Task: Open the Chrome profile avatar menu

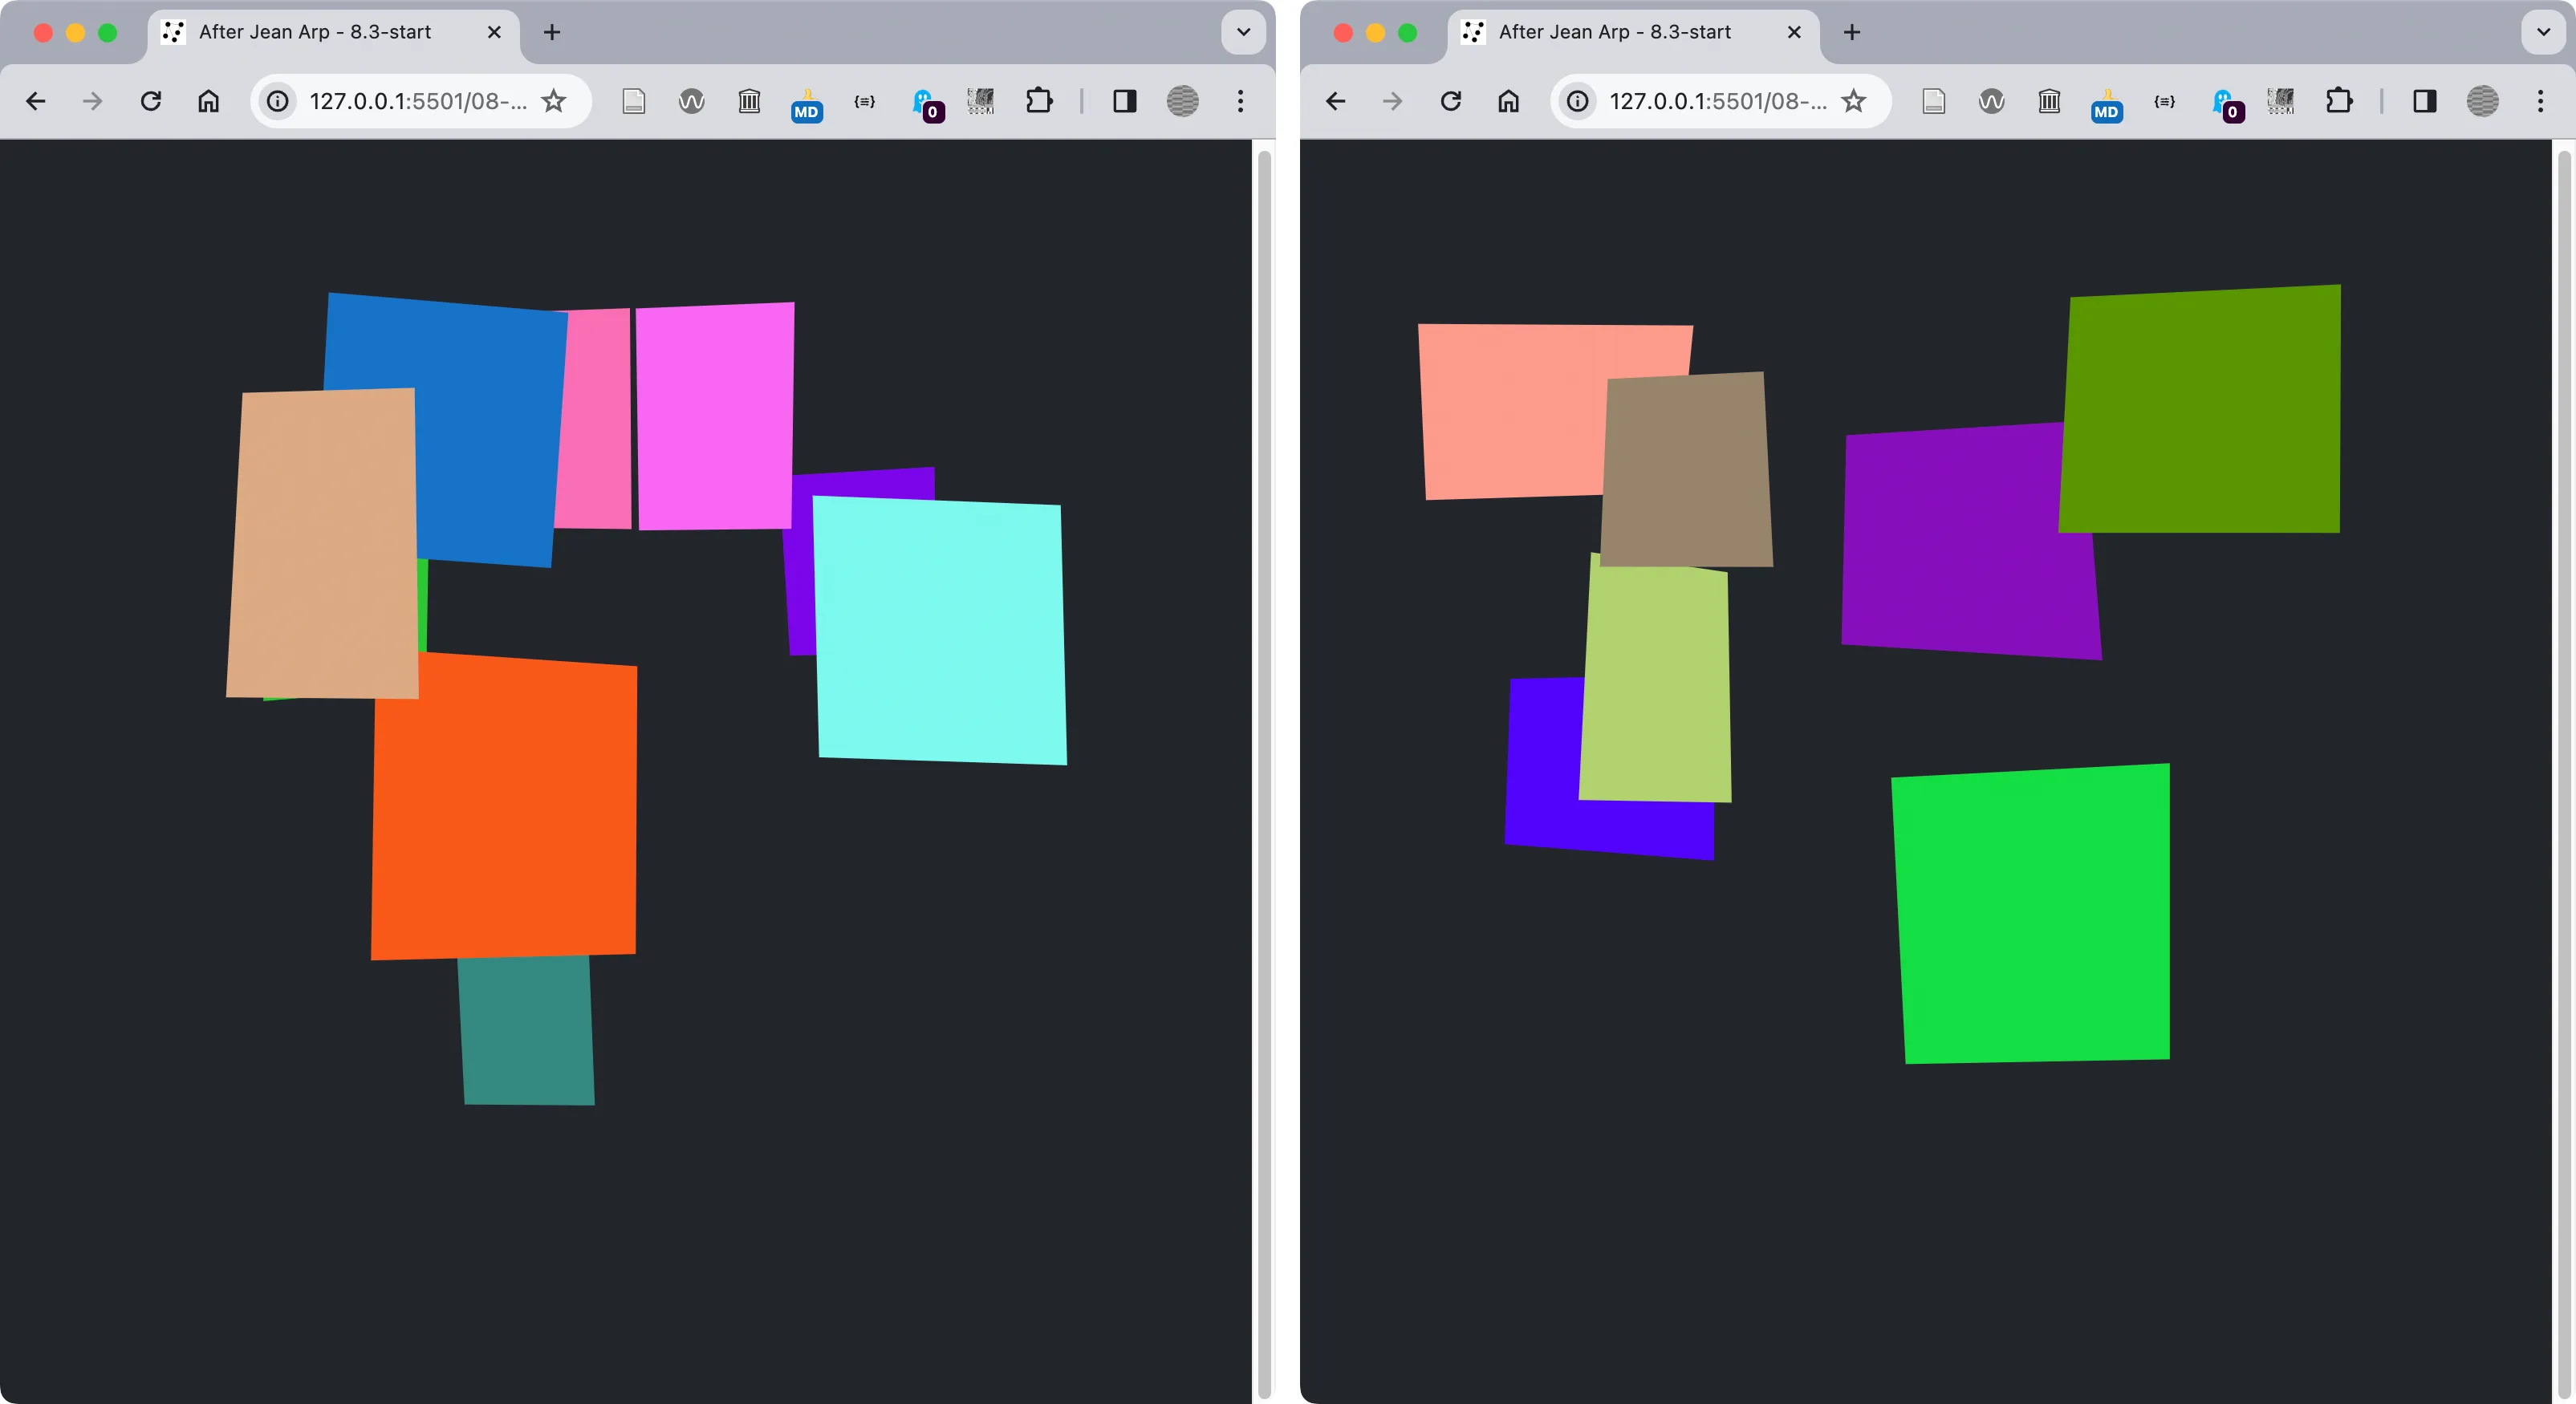Action: [1183, 101]
